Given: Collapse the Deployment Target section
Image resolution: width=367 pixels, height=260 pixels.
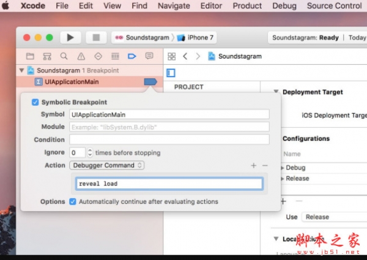Looking at the screenshot, I should tap(276, 92).
